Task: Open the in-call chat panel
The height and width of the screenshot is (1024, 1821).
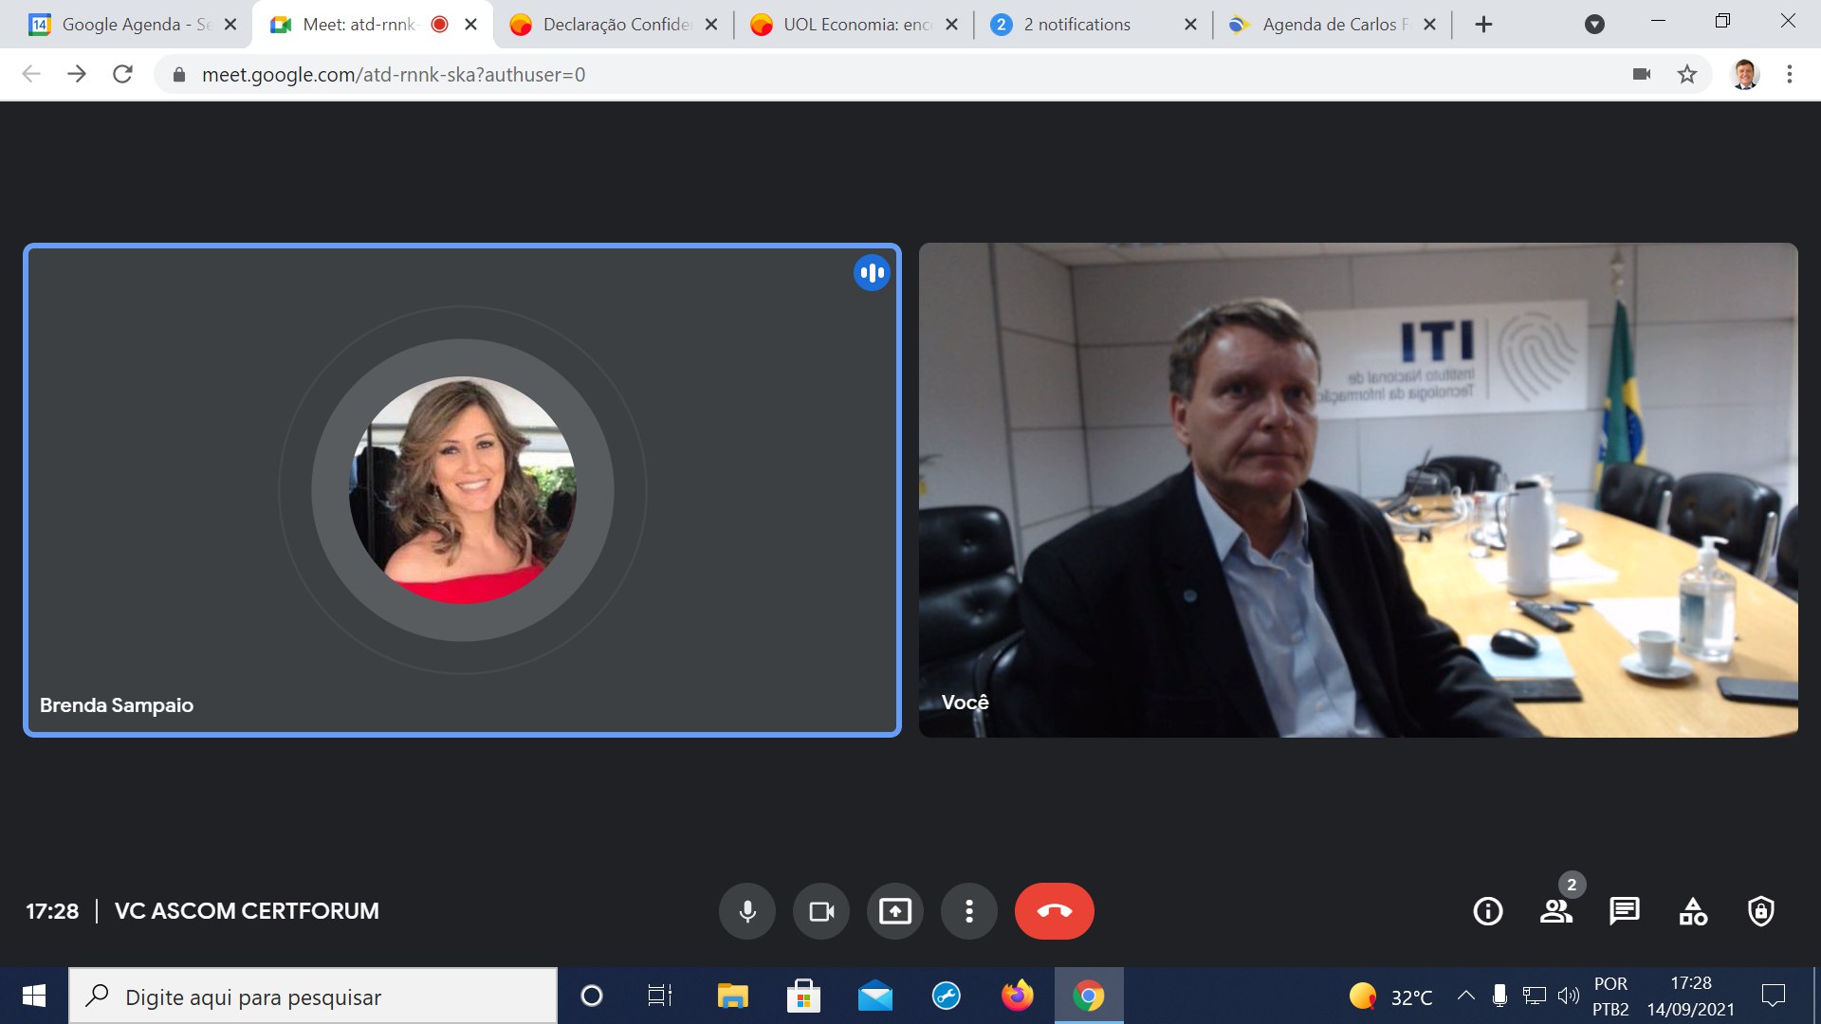Action: (x=1625, y=911)
